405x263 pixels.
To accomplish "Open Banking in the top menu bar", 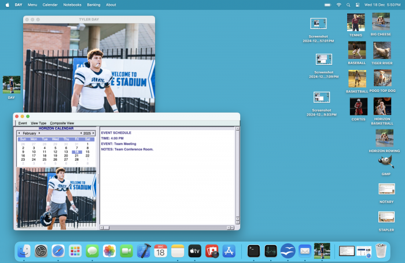I will 93,4.
